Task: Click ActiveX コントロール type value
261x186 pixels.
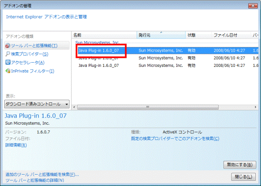Action: pyautogui.click(x=182, y=132)
